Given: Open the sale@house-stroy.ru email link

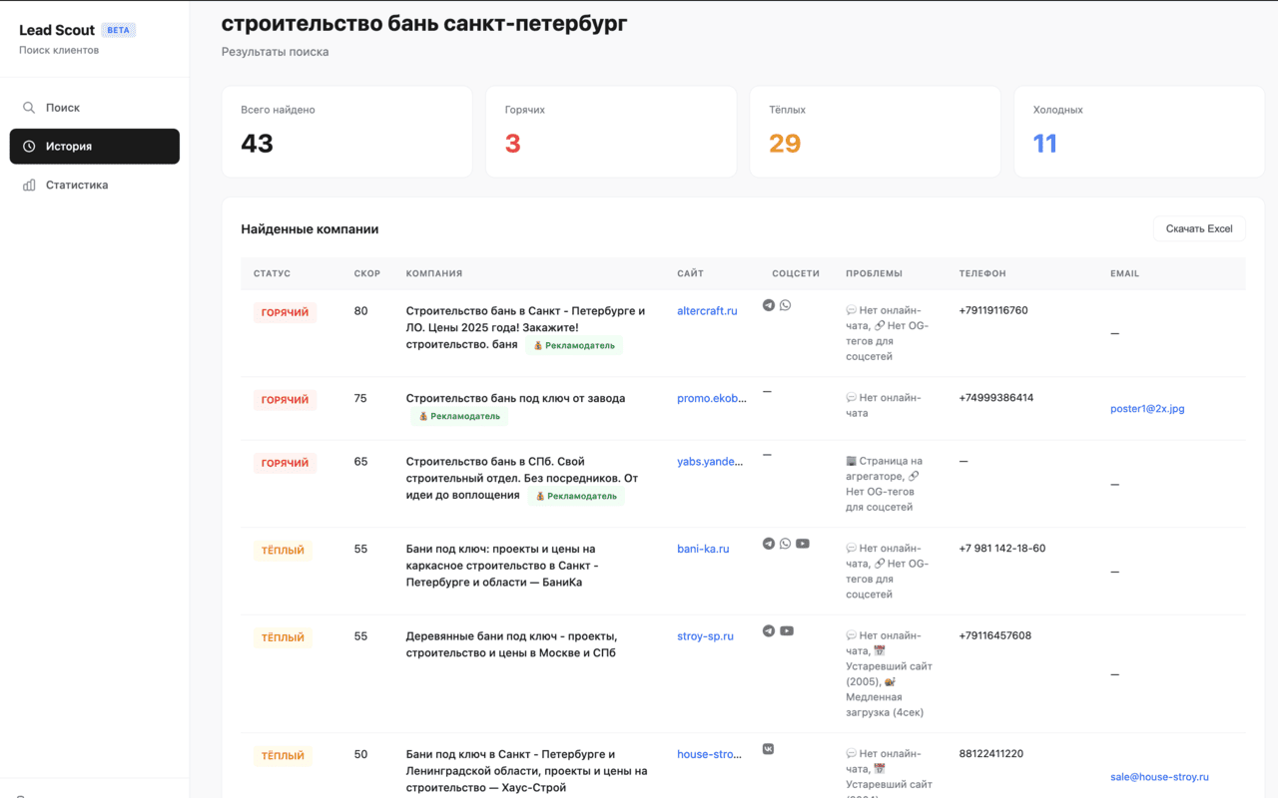Looking at the screenshot, I should [1159, 777].
